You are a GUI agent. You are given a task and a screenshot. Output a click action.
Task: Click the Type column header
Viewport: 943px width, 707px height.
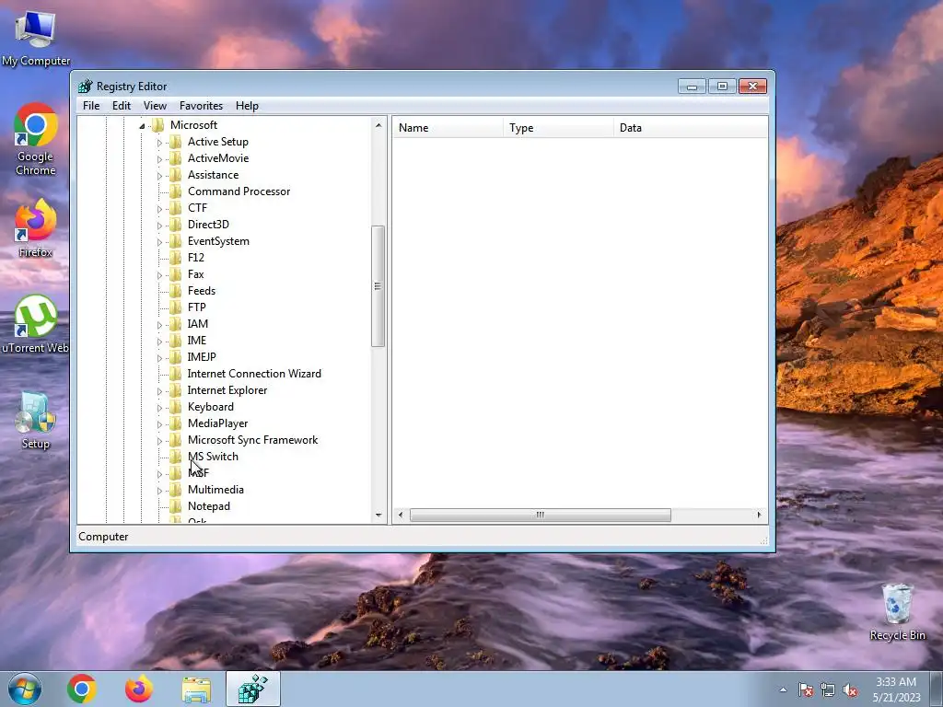(557, 127)
